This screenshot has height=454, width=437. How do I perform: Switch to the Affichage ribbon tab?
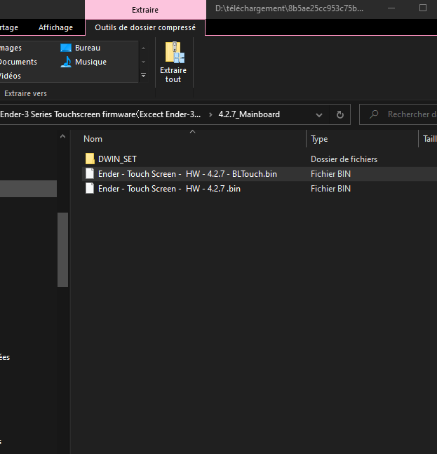point(55,27)
